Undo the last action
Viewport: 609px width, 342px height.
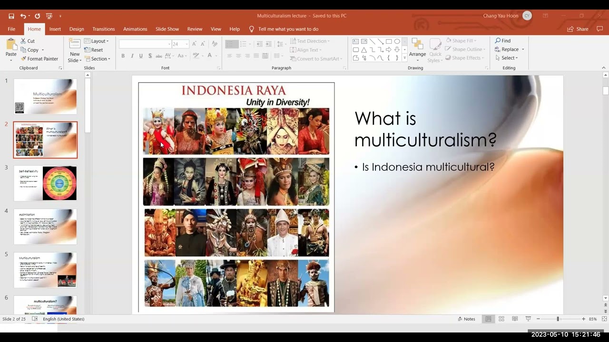tap(22, 16)
